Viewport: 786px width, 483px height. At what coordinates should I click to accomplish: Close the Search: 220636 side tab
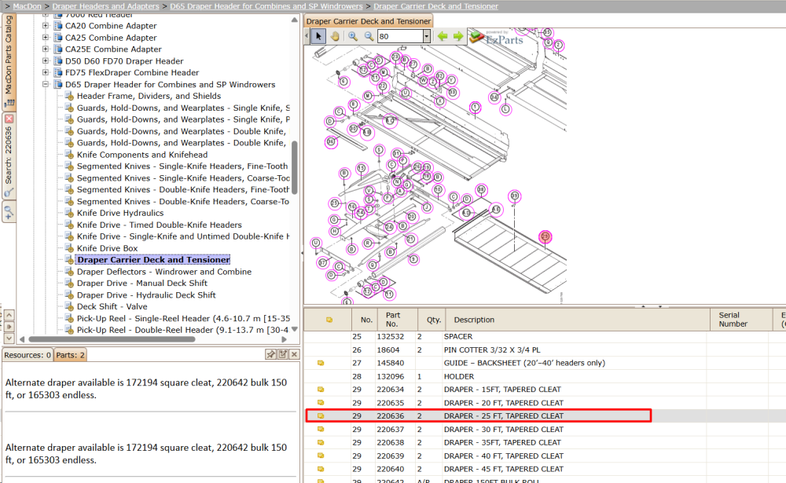pyautogui.click(x=9, y=119)
